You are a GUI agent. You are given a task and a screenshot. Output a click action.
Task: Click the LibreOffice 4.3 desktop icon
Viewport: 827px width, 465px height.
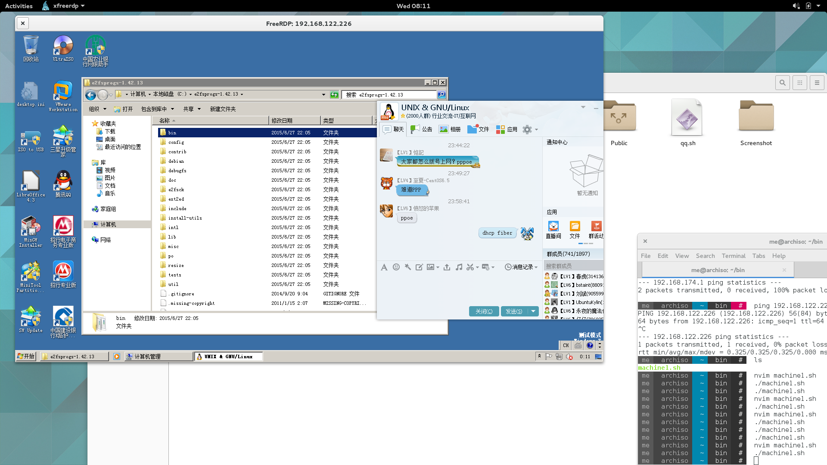31,186
